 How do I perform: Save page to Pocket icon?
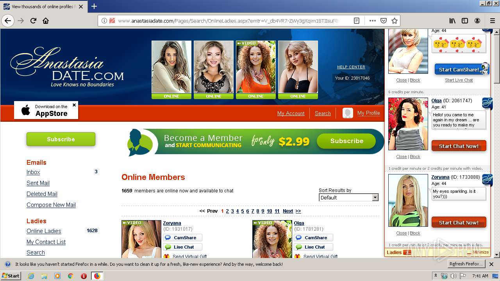pos(384,21)
